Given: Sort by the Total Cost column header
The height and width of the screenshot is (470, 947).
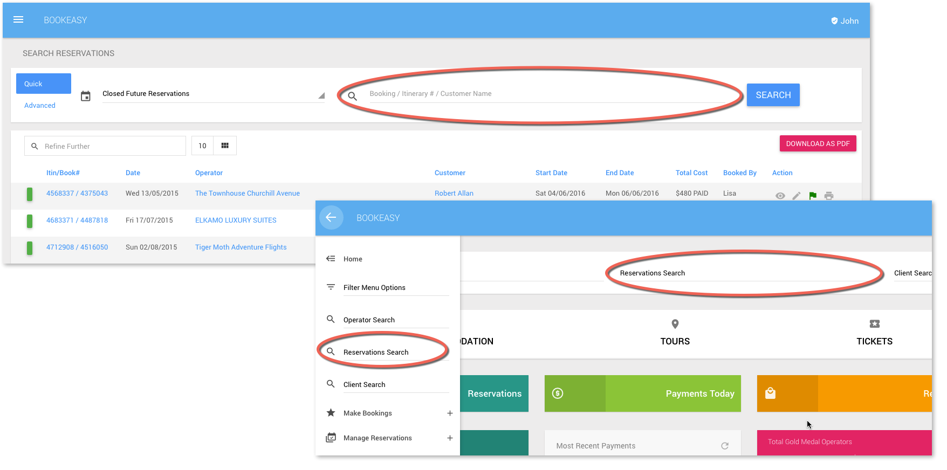Looking at the screenshot, I should 691,173.
